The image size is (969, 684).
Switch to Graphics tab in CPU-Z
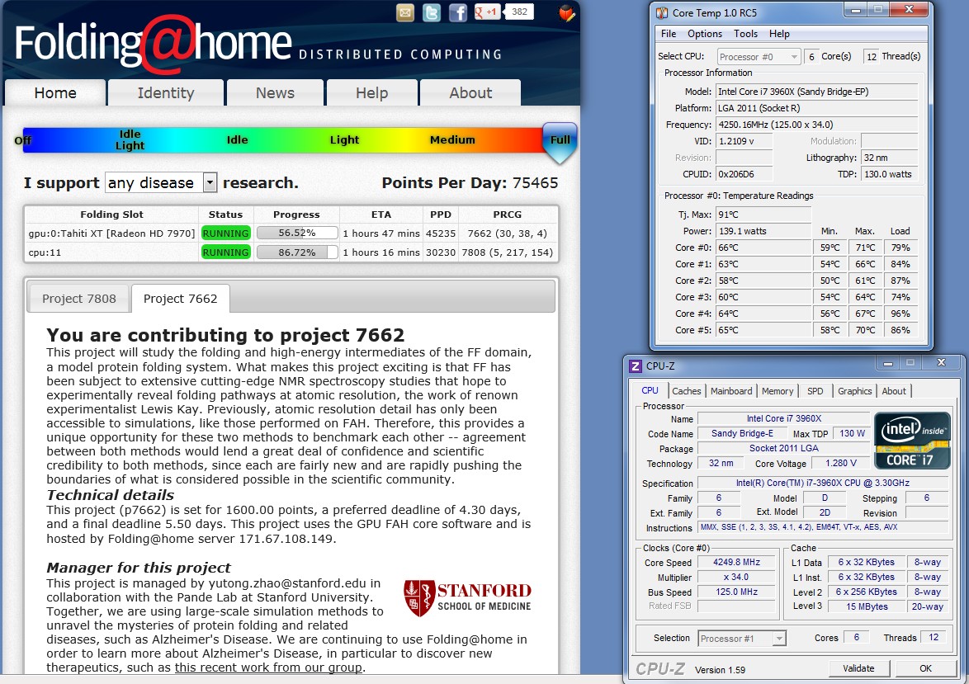click(x=854, y=391)
